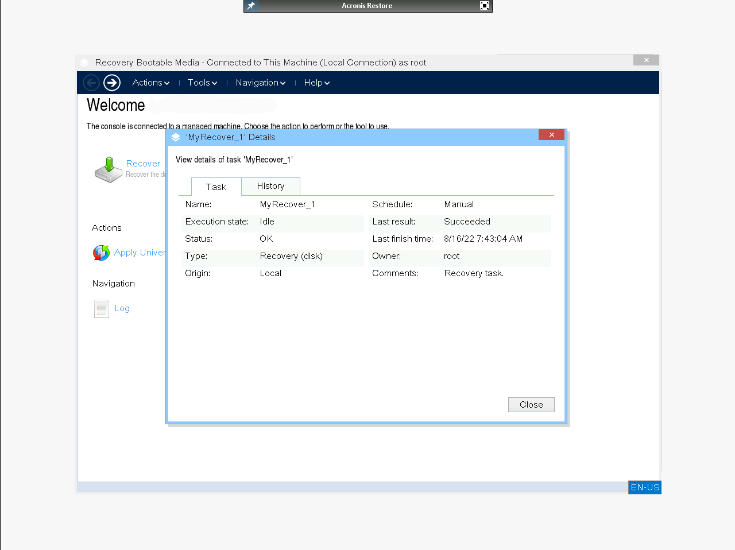Image resolution: width=735 pixels, height=550 pixels.
Task: Click the task name value 'MyRecover_1'
Action: (x=287, y=204)
